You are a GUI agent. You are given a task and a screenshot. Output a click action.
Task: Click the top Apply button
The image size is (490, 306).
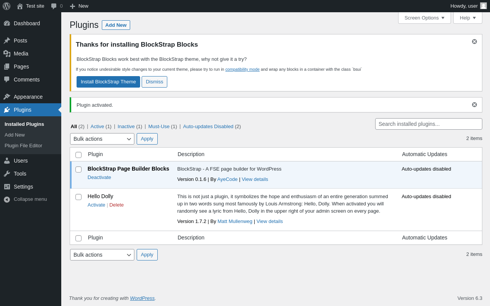tap(147, 139)
